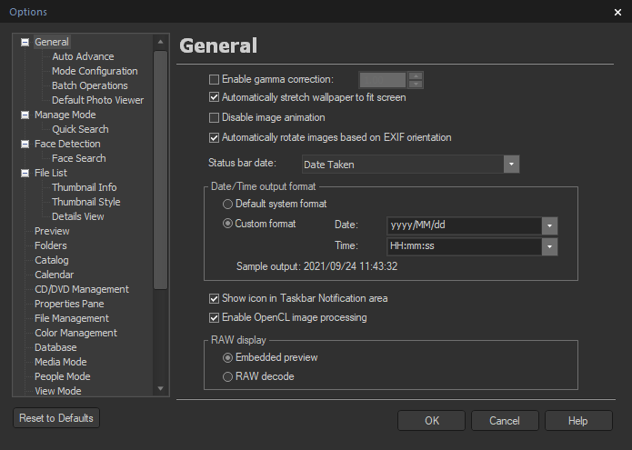
Task: Select Custom format radio button
Action: pos(227,224)
